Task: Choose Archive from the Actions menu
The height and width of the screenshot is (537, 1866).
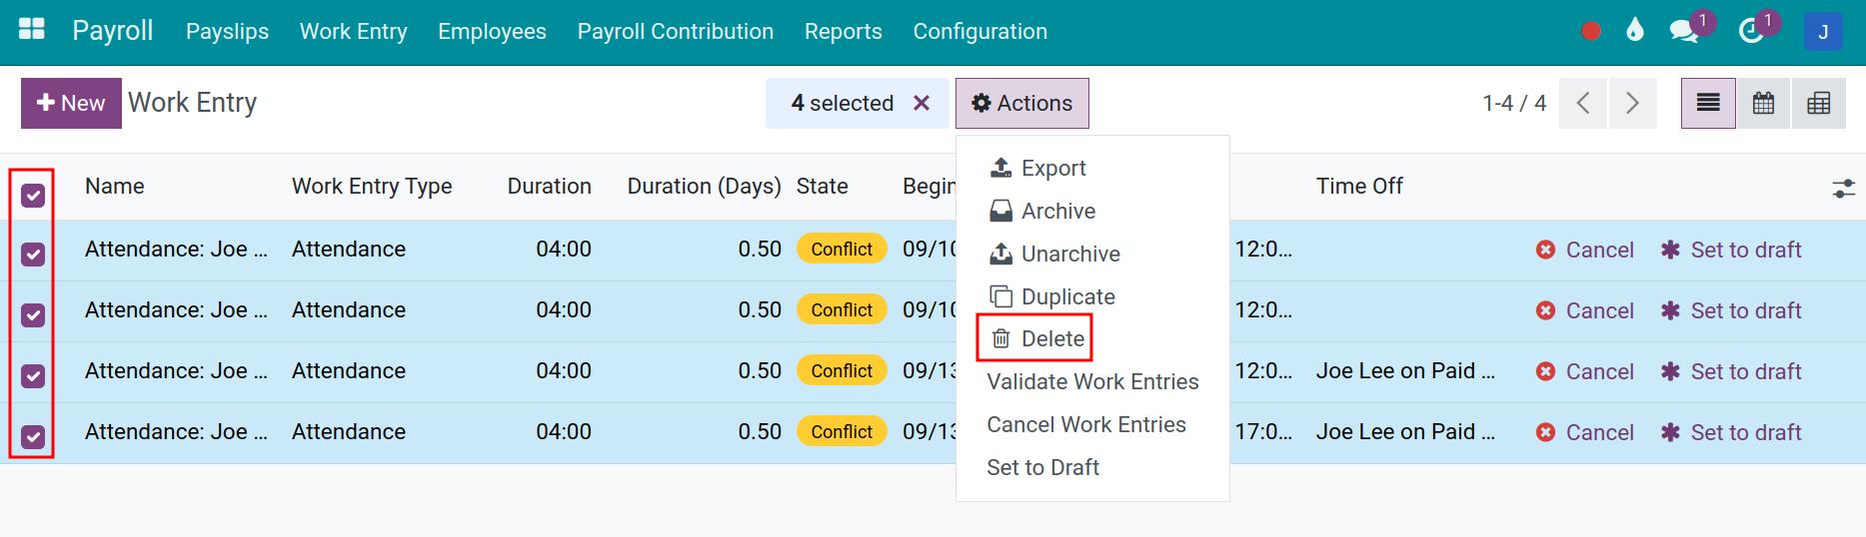Action: click(1042, 211)
